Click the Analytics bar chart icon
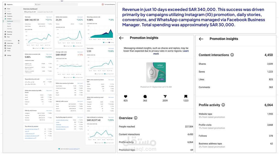The width and height of the screenshot is (279, 155). [5, 19]
